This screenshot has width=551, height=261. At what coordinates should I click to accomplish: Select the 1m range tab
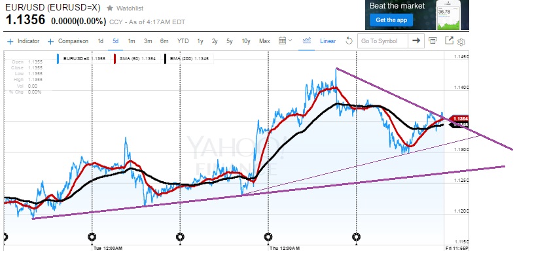(132, 41)
